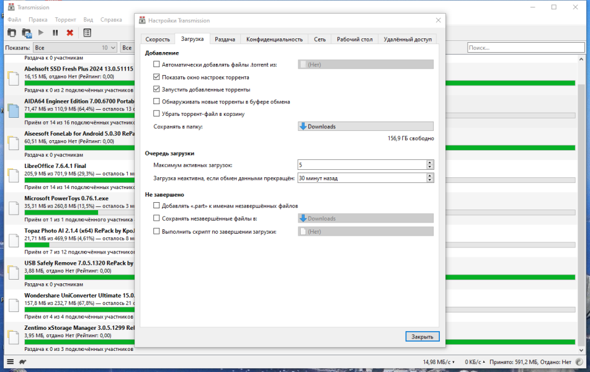Switch to Удалённый доступ tab
Image resolution: width=590 pixels, height=372 pixels.
tap(408, 39)
